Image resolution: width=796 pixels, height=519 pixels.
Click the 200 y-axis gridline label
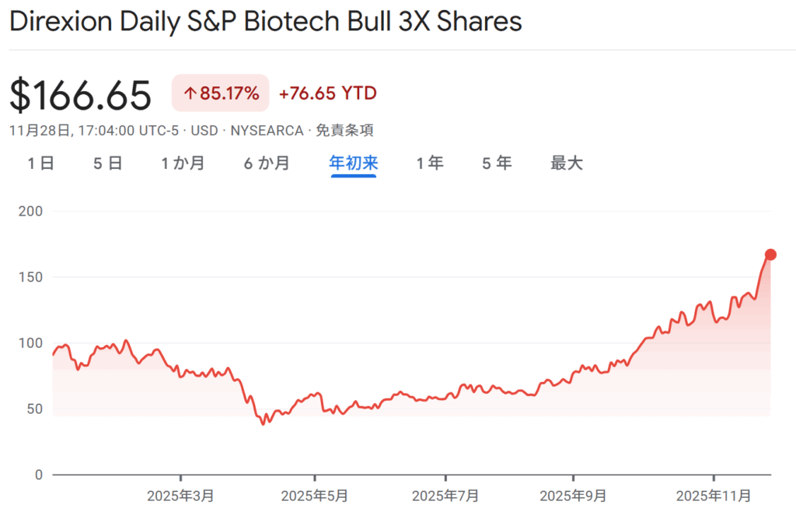pyautogui.click(x=29, y=211)
